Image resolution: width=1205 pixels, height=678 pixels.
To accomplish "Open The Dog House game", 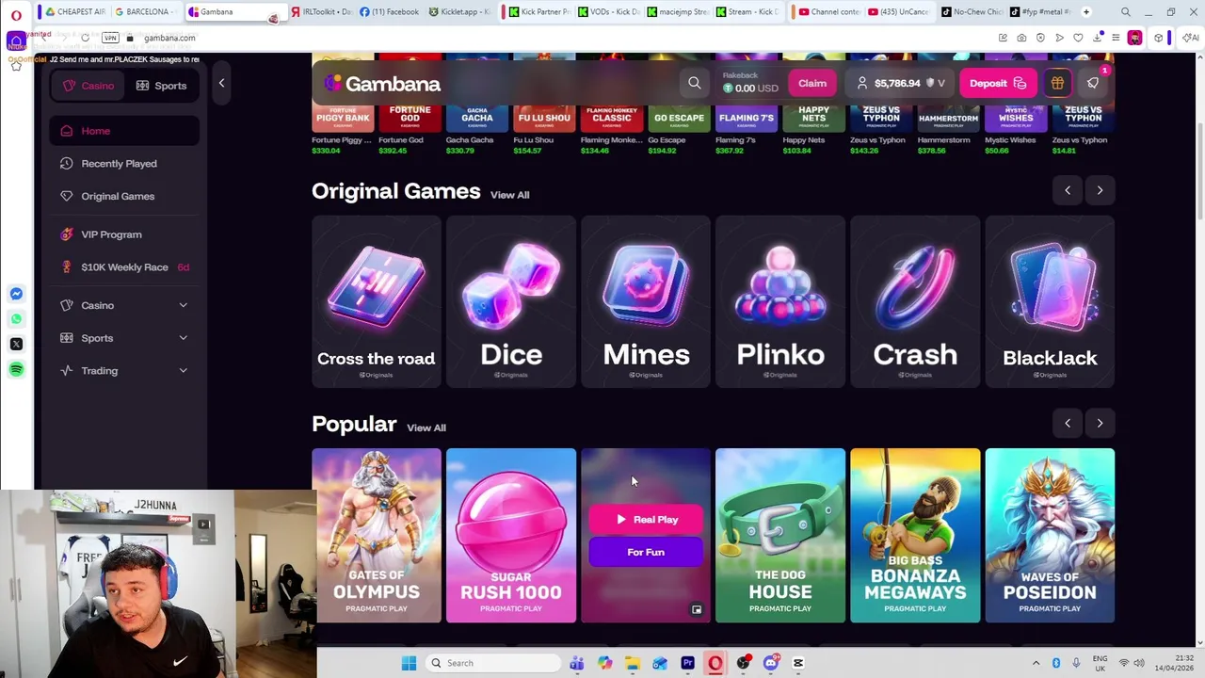I will coord(780,535).
